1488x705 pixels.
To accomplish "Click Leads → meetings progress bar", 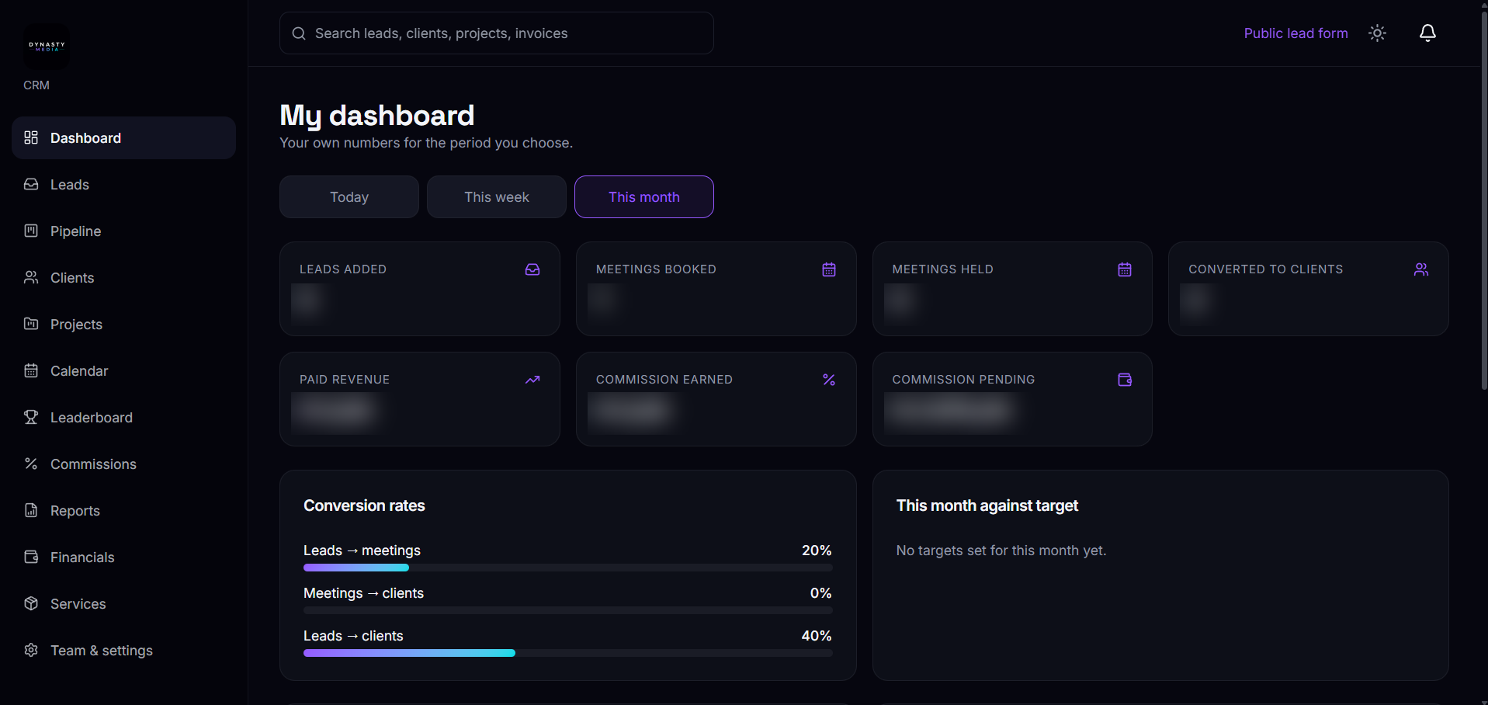I will [x=567, y=568].
